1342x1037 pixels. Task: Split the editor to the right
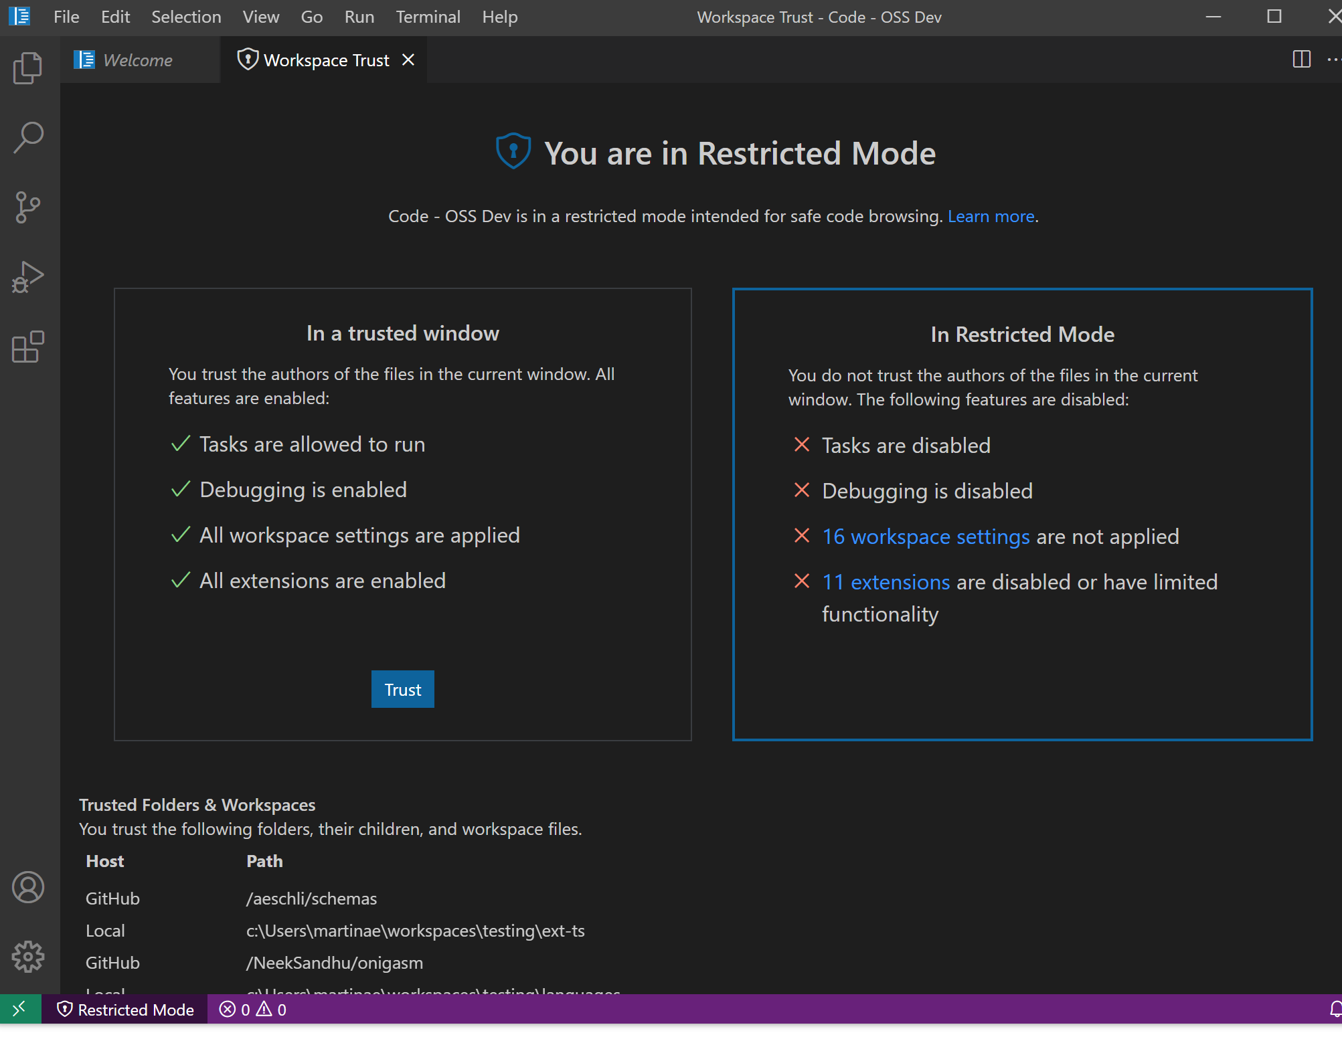1301,60
